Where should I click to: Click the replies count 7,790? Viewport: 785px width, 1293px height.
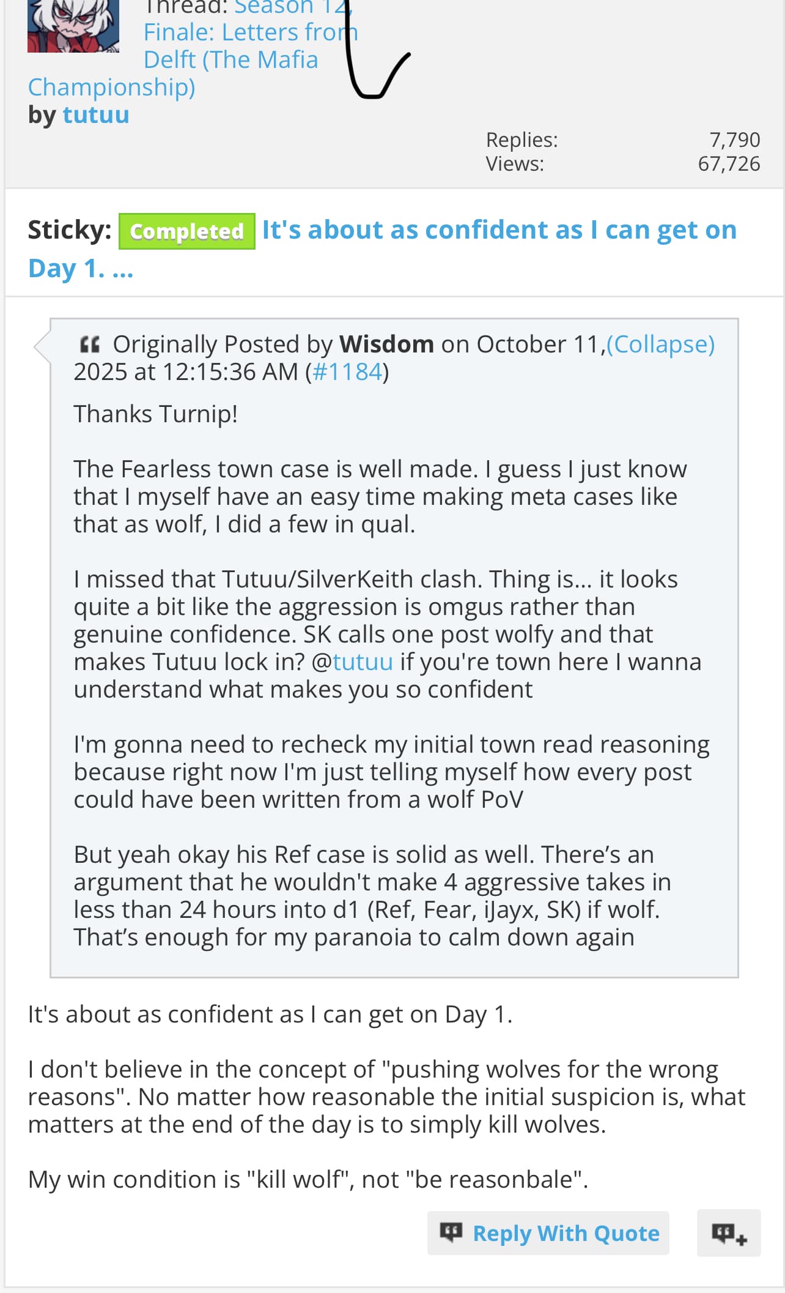pos(734,140)
